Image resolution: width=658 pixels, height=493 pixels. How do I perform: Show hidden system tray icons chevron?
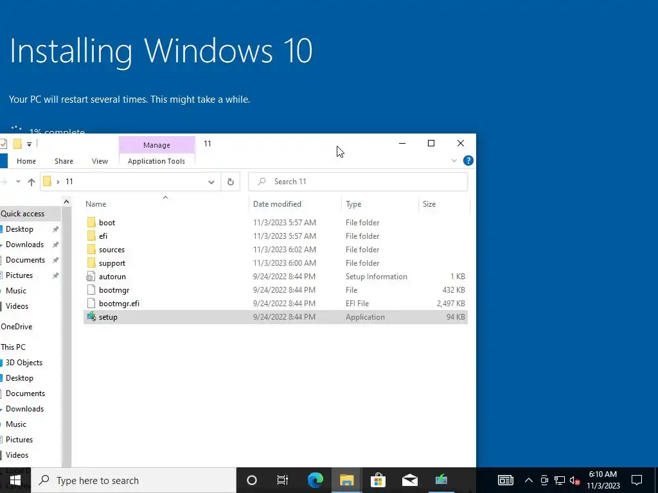529,480
